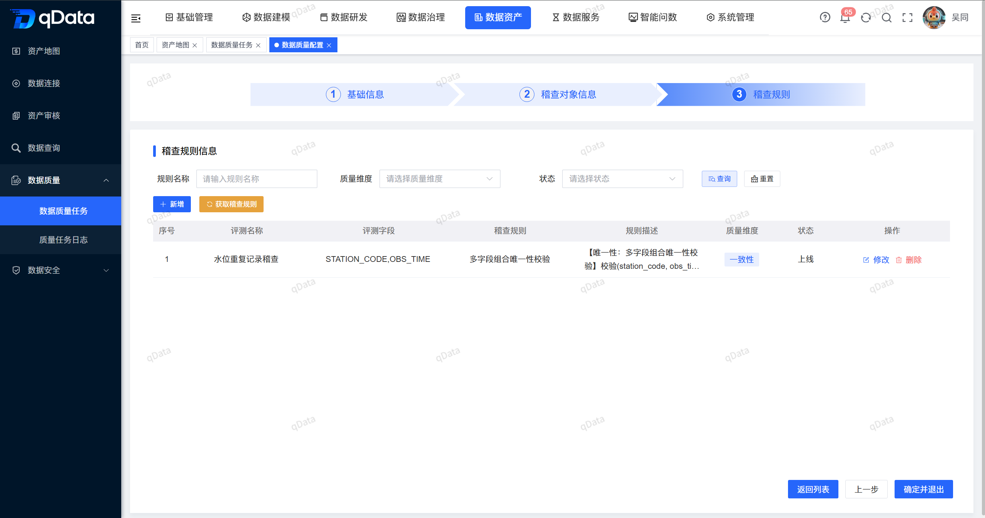Click the 上一步 button
This screenshot has height=518, width=985.
[x=866, y=489]
